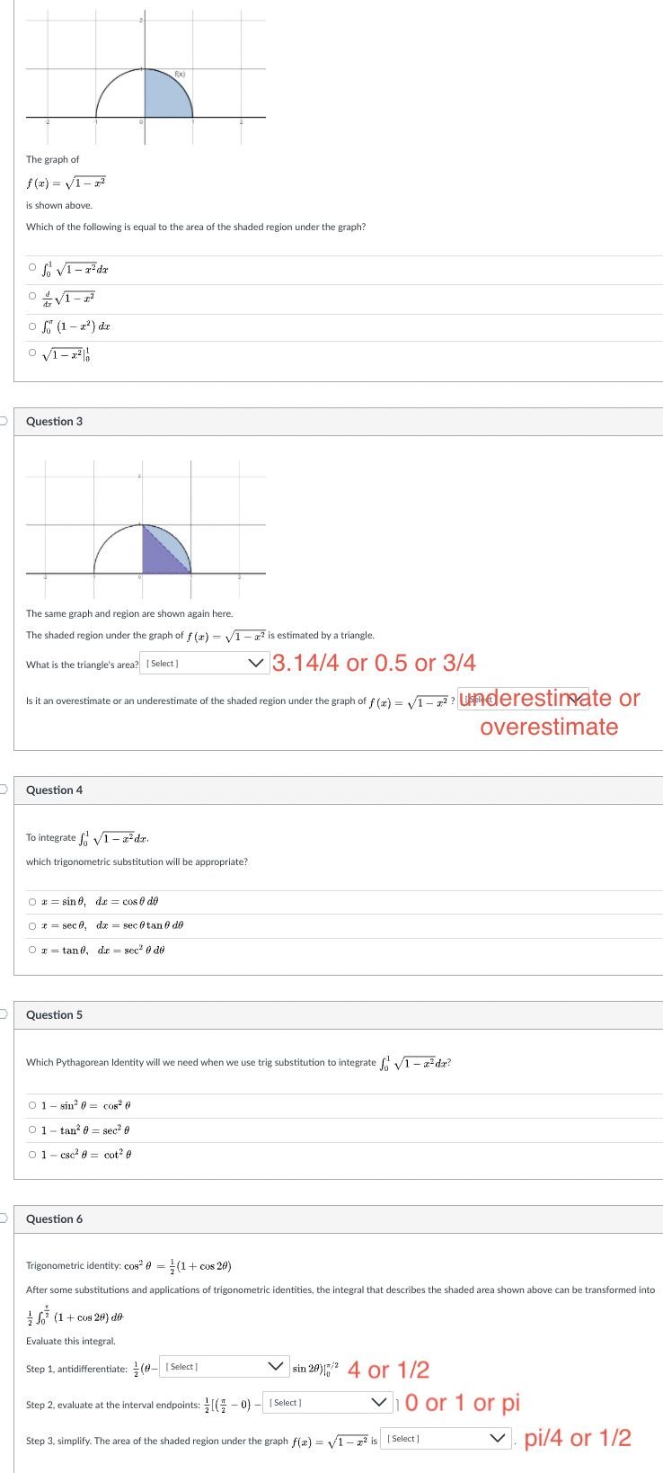Click the 'is shown above.' text
This screenshot has height=1473, width=663.
(x=59, y=205)
